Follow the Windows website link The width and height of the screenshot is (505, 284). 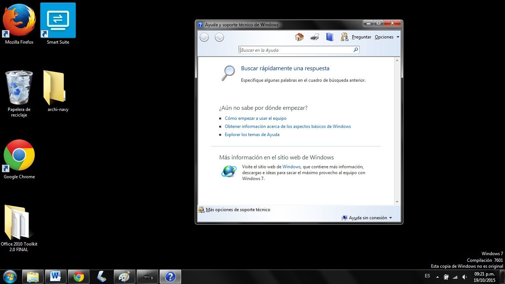tap(291, 167)
